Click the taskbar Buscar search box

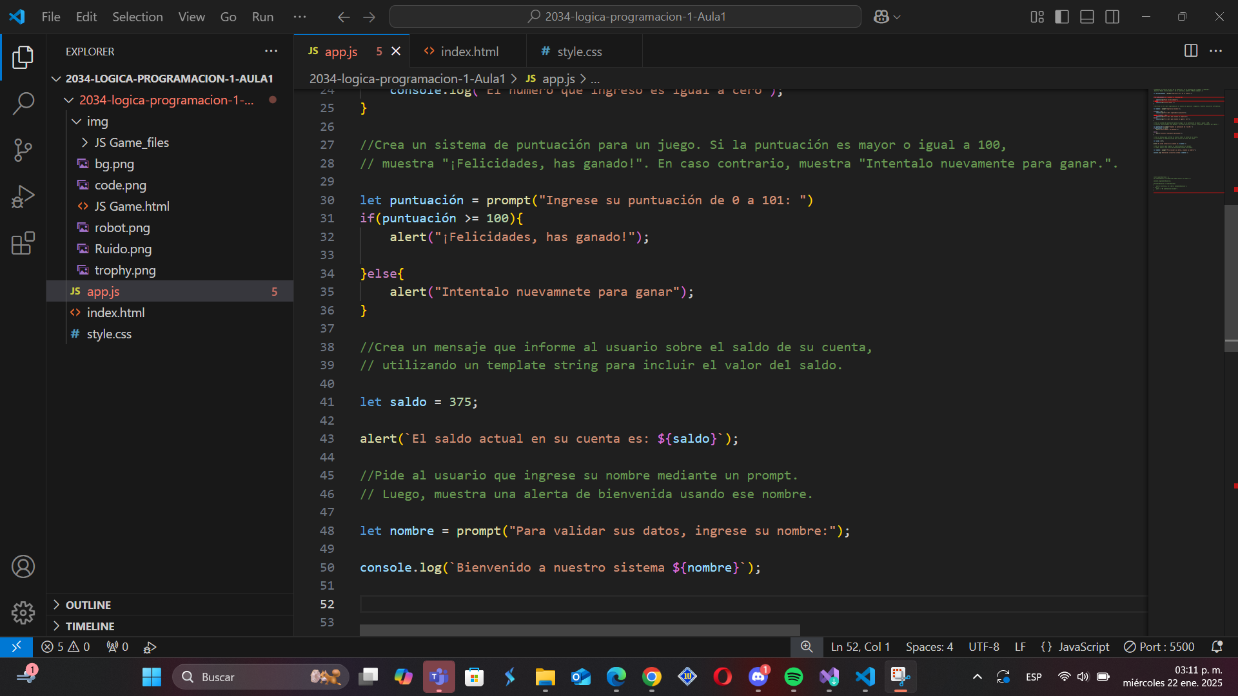tap(260, 677)
